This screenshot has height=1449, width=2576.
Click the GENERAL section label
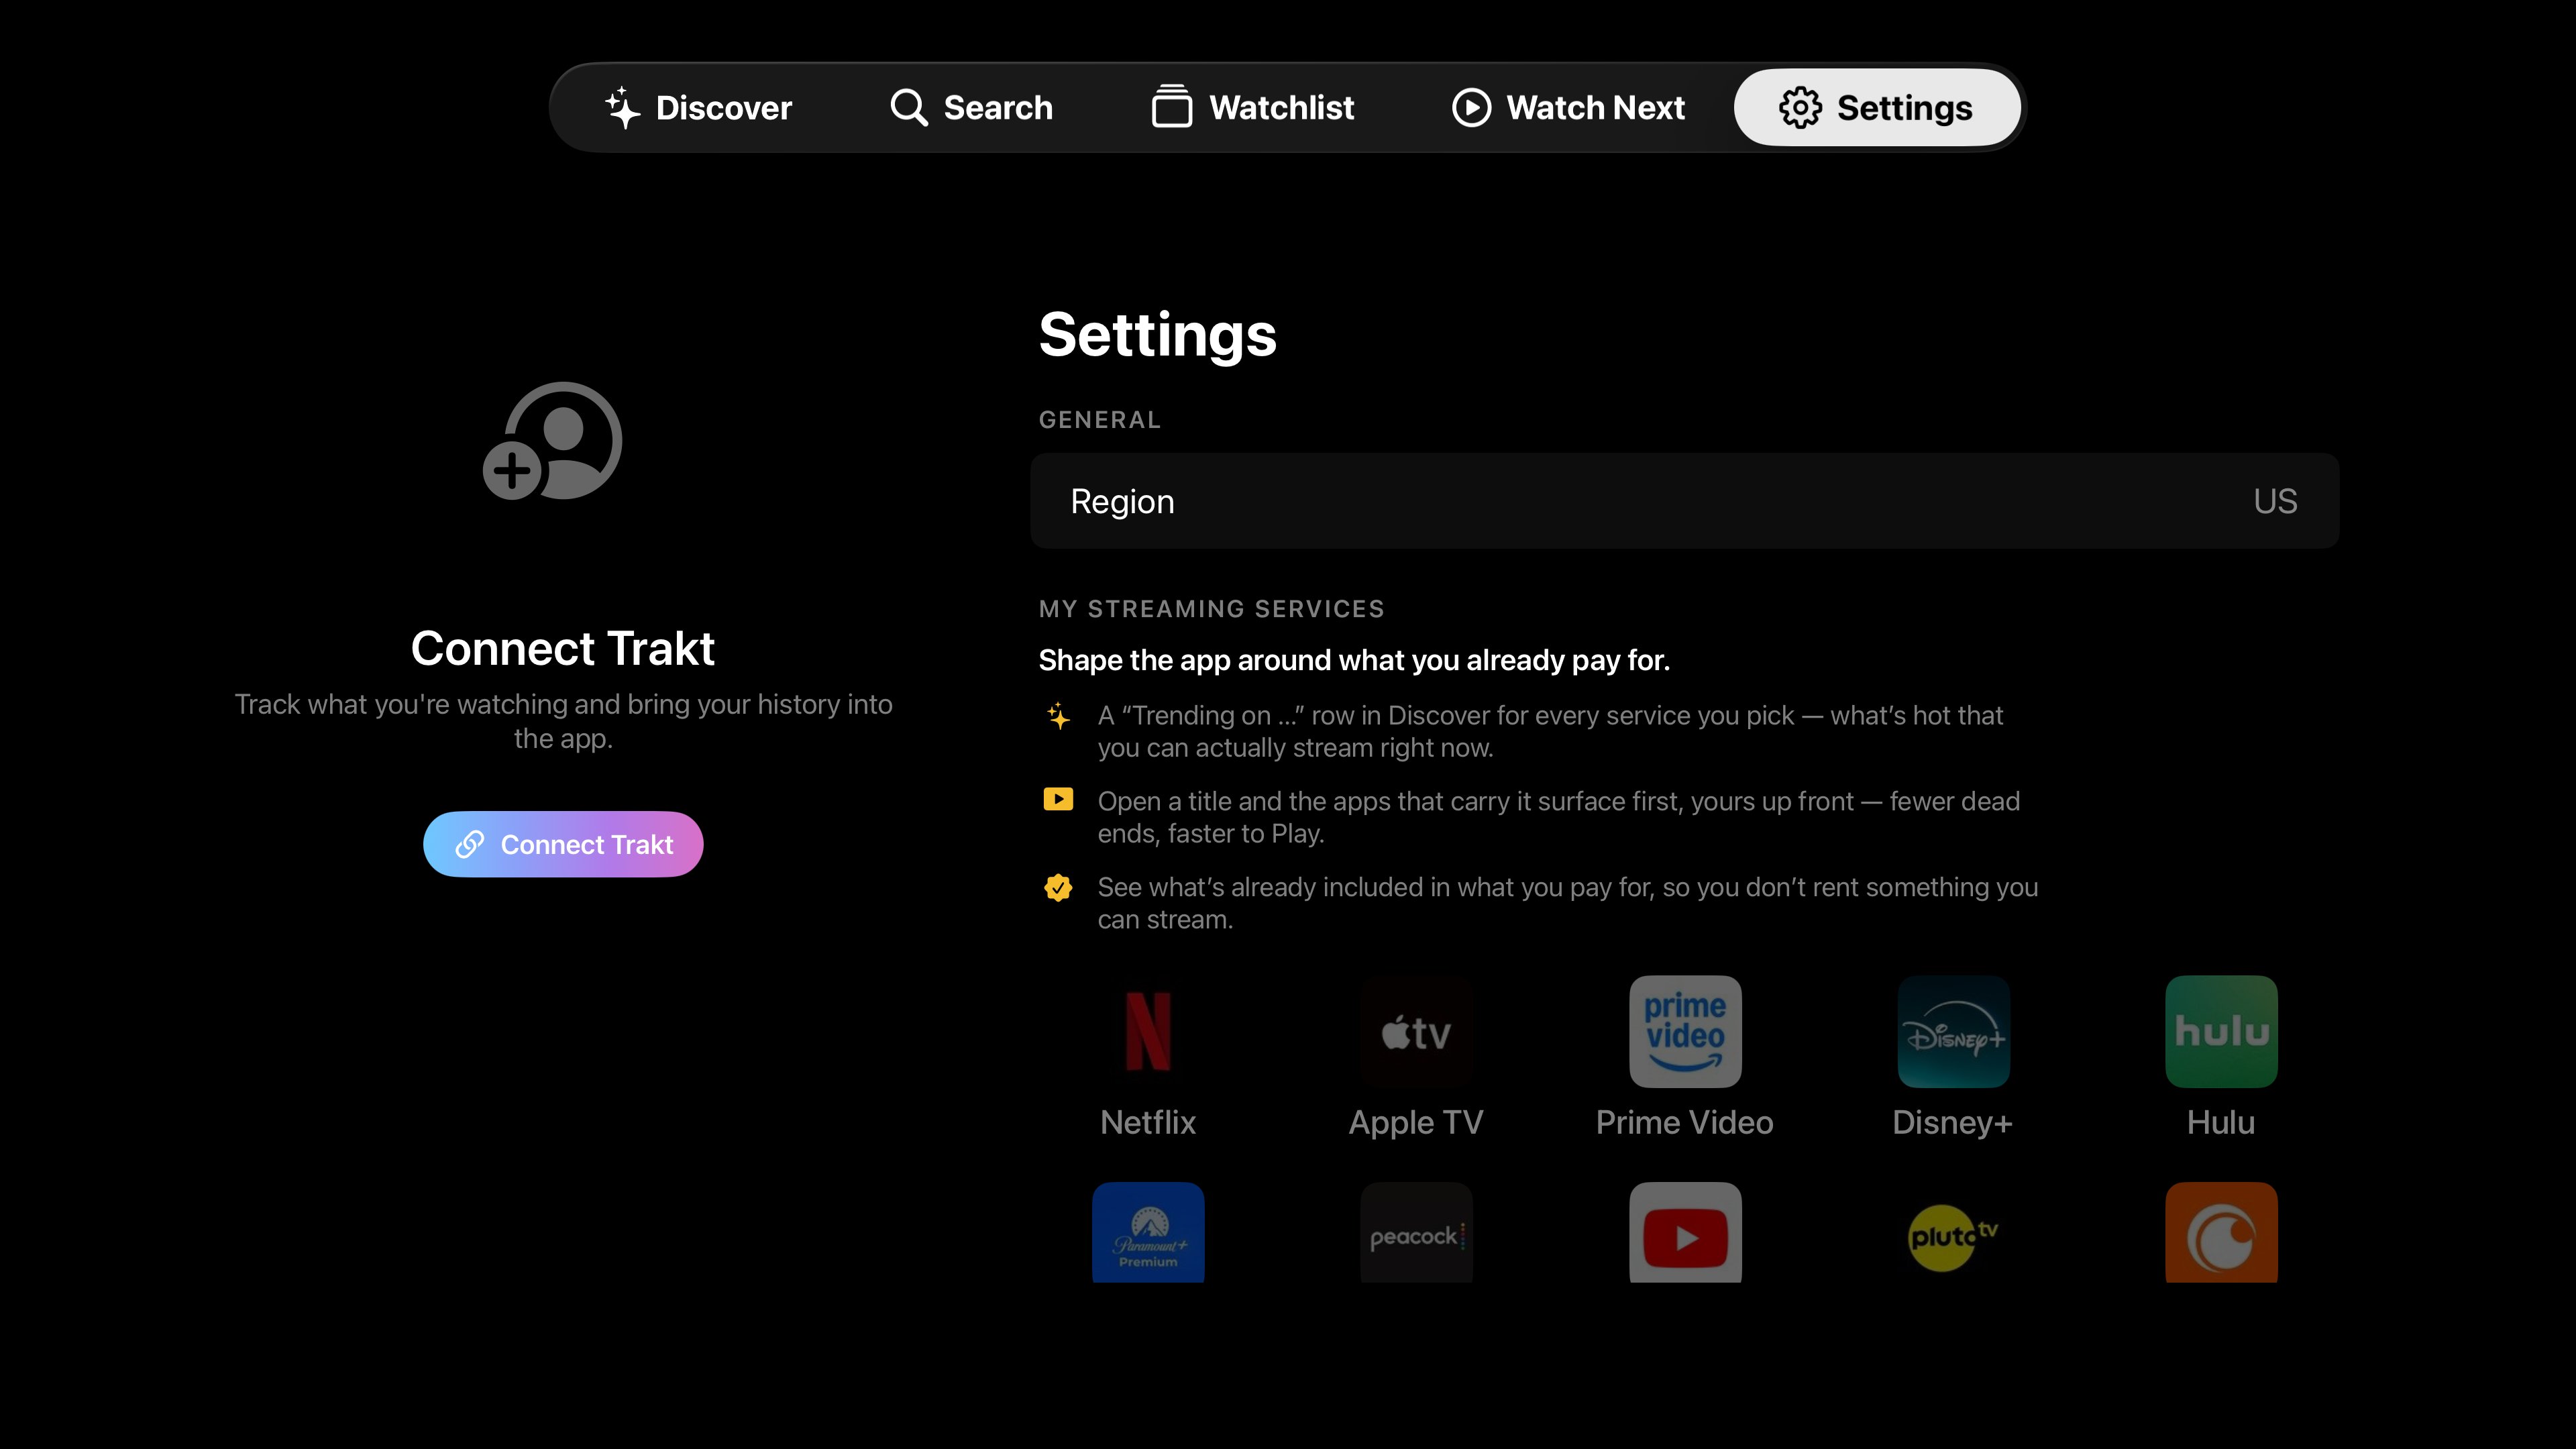1099,420
